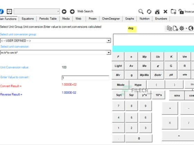Insert the lowercase g gravity constant
This screenshot has height=145, width=194.
click(132, 75)
